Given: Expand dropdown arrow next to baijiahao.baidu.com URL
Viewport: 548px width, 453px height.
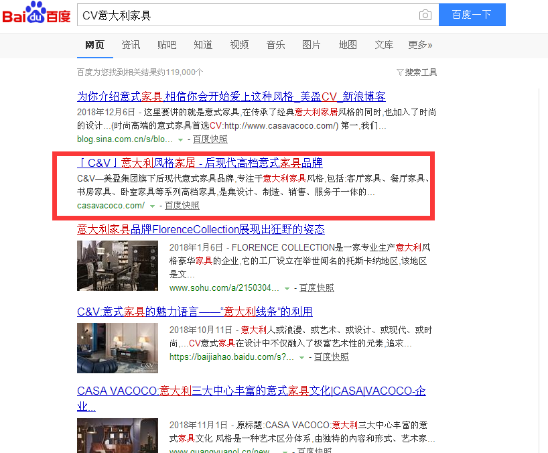Looking at the screenshot, I should 301,358.
